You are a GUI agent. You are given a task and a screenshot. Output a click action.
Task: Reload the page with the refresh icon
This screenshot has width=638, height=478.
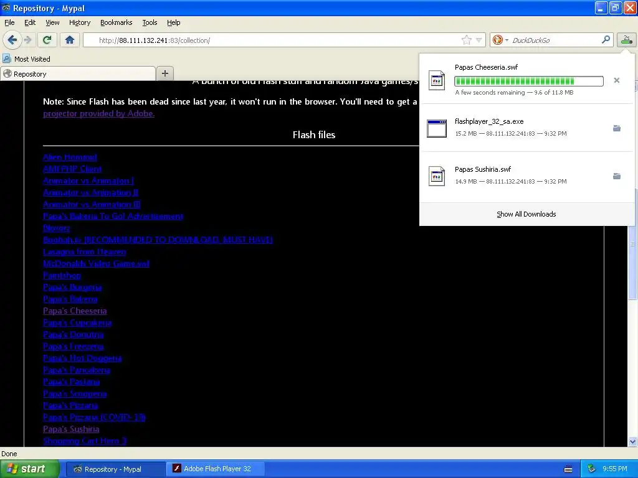coord(47,40)
